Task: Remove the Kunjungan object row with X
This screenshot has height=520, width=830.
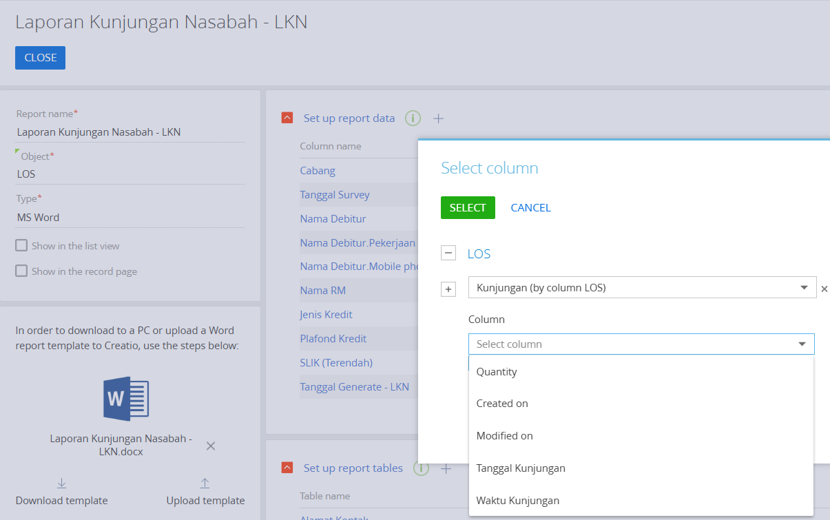Action: [824, 289]
